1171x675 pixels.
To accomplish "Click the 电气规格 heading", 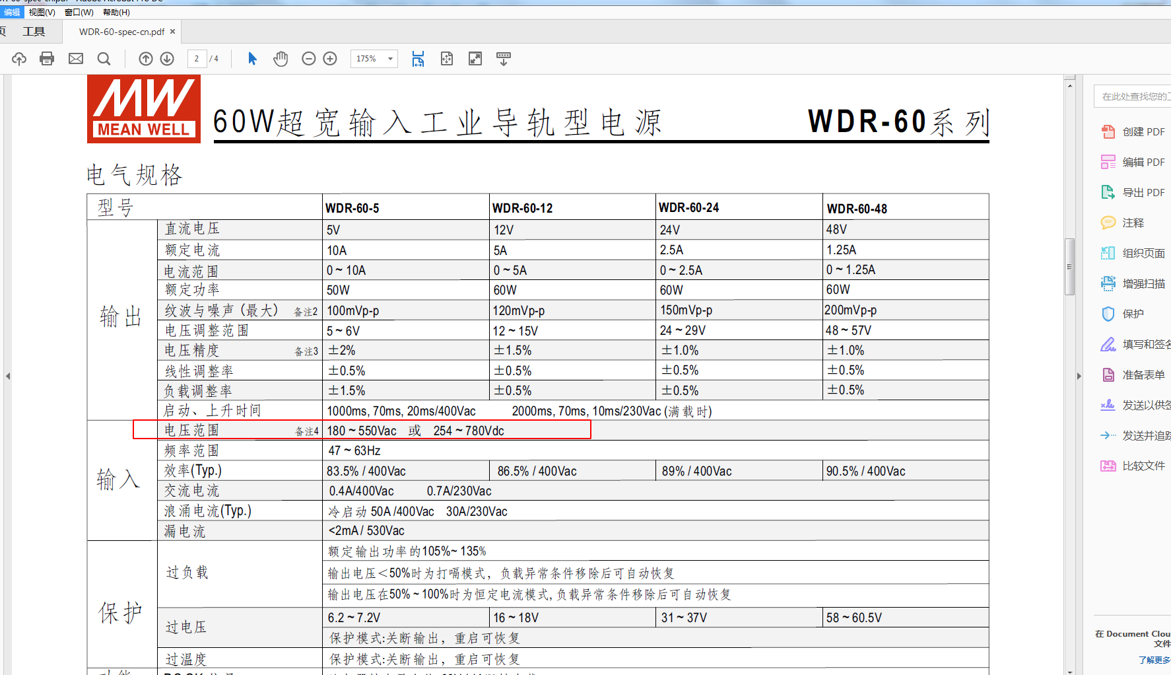I will click(x=135, y=175).
